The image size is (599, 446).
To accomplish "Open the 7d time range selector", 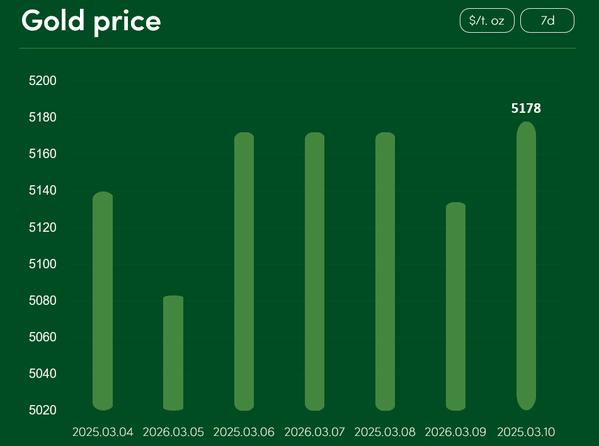I will click(x=547, y=20).
